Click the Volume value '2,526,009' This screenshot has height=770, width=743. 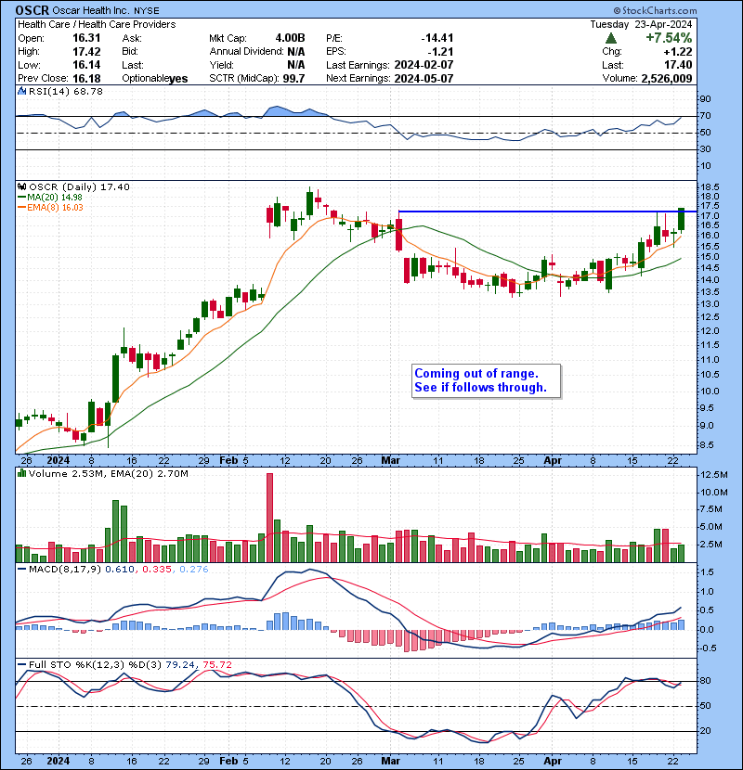point(667,79)
